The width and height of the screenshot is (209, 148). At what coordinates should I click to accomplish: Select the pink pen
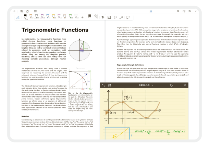tap(59, 17)
